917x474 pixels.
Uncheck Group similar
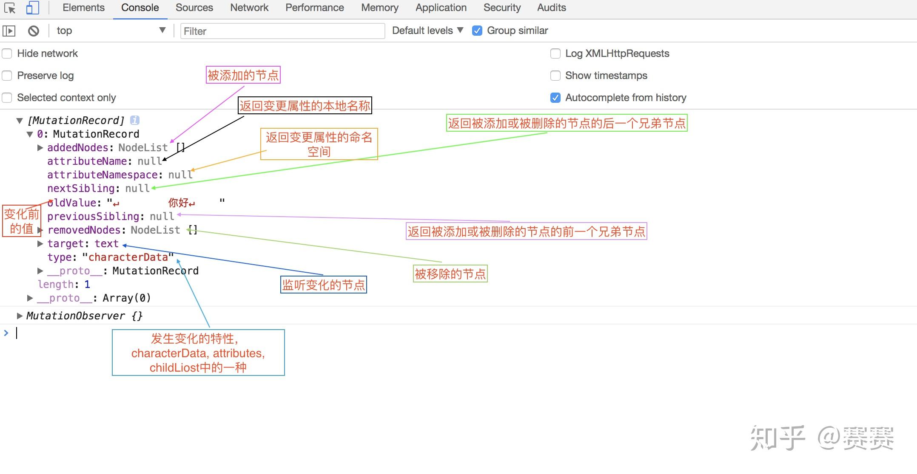coord(477,31)
